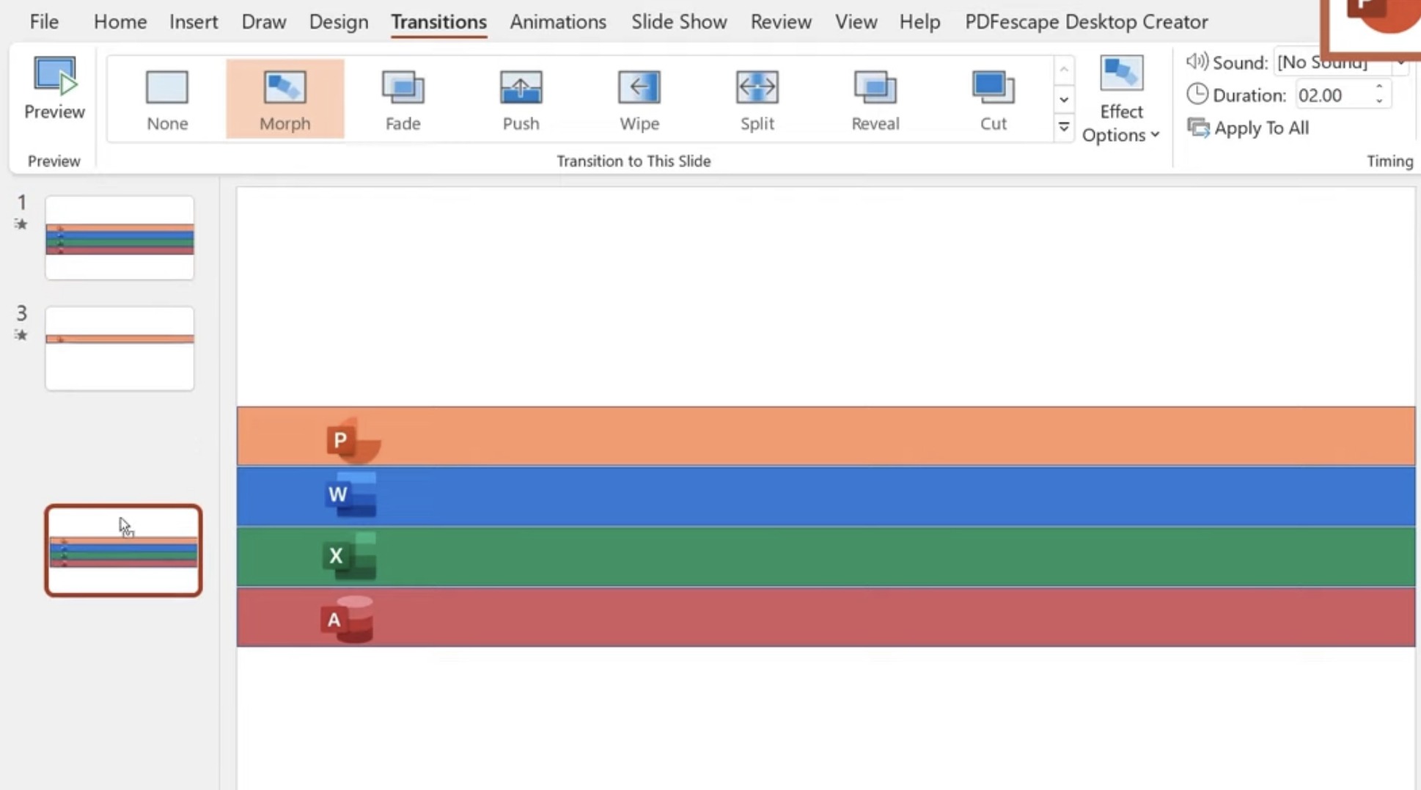The width and height of the screenshot is (1421, 790).
Task: Click the Duration clock icon
Action: click(x=1197, y=95)
